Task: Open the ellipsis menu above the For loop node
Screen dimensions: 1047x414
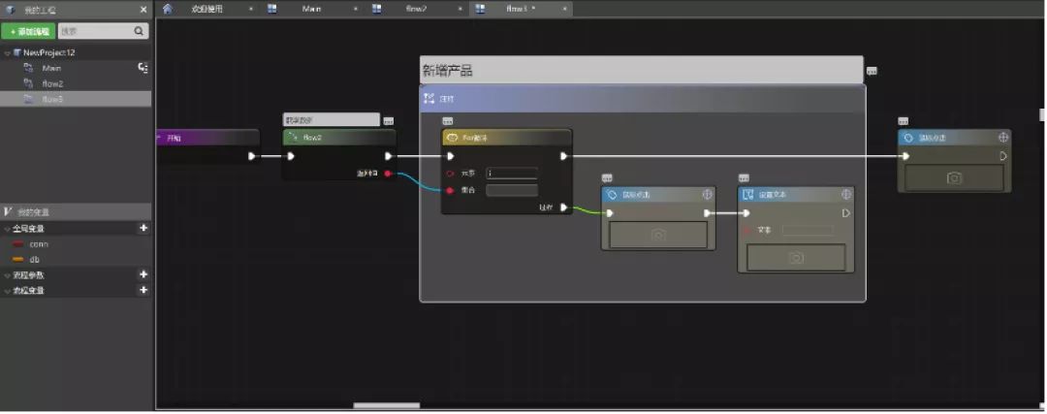Action: click(447, 121)
